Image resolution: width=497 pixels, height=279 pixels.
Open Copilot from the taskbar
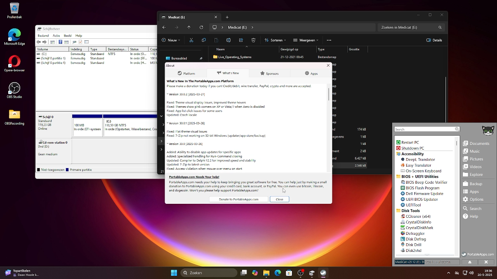pyautogui.click(x=255, y=273)
